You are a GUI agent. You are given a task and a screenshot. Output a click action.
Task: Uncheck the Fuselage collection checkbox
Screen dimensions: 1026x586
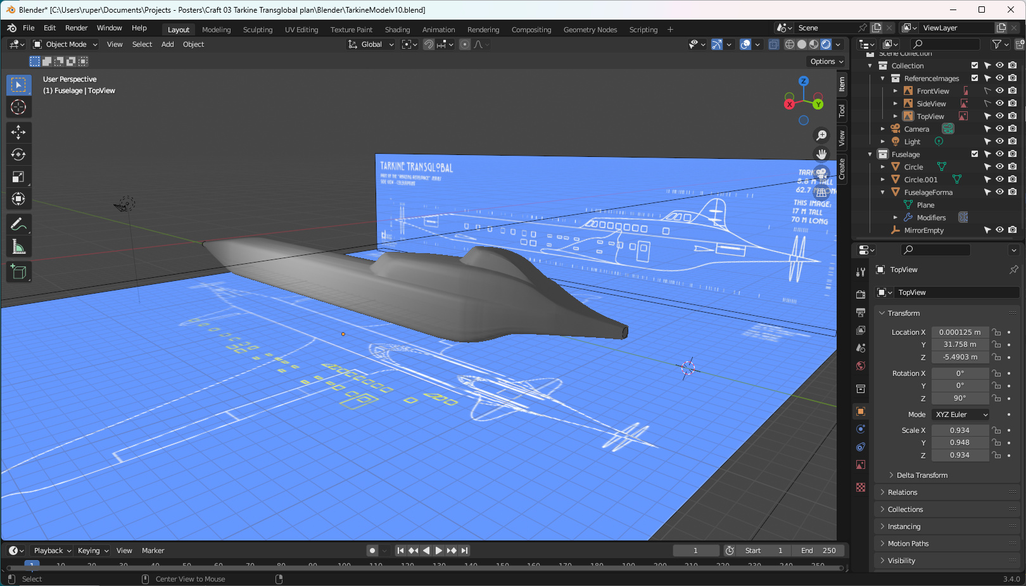tap(975, 154)
